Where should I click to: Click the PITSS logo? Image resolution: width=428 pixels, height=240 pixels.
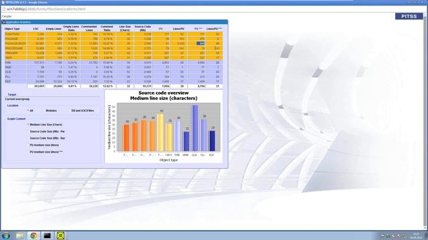point(409,16)
